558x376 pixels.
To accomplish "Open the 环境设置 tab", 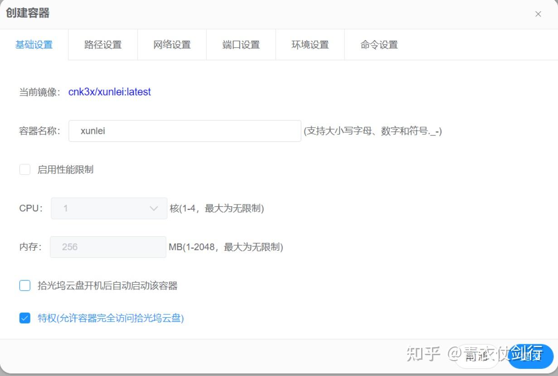I will 310,44.
